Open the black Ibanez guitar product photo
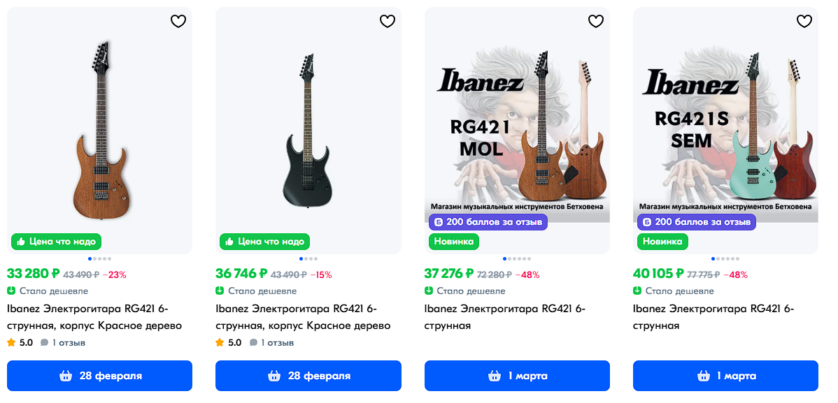The image size is (838, 403). coord(308,133)
